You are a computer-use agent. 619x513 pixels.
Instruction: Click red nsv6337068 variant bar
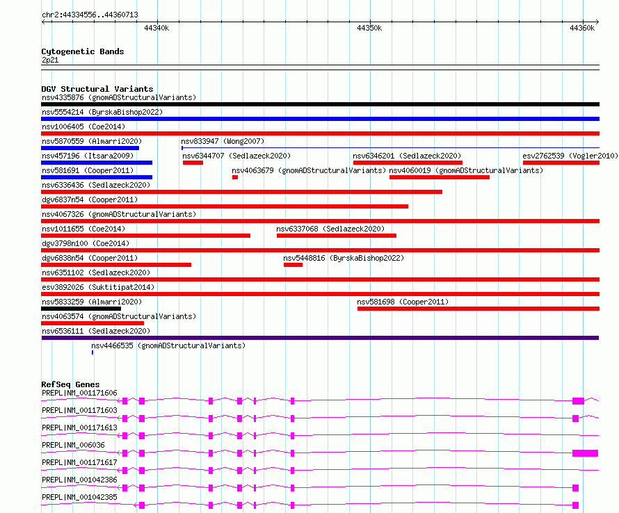337,236
